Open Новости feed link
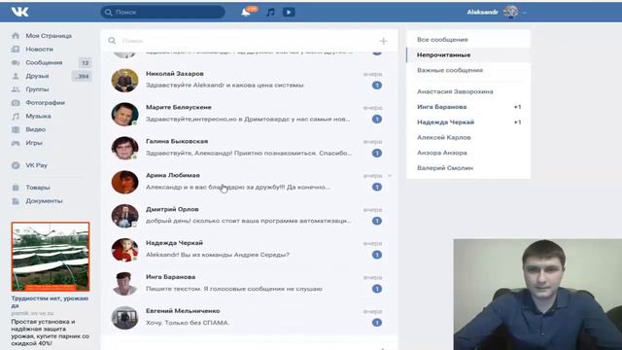This screenshot has width=622, height=350. pyautogui.click(x=39, y=50)
